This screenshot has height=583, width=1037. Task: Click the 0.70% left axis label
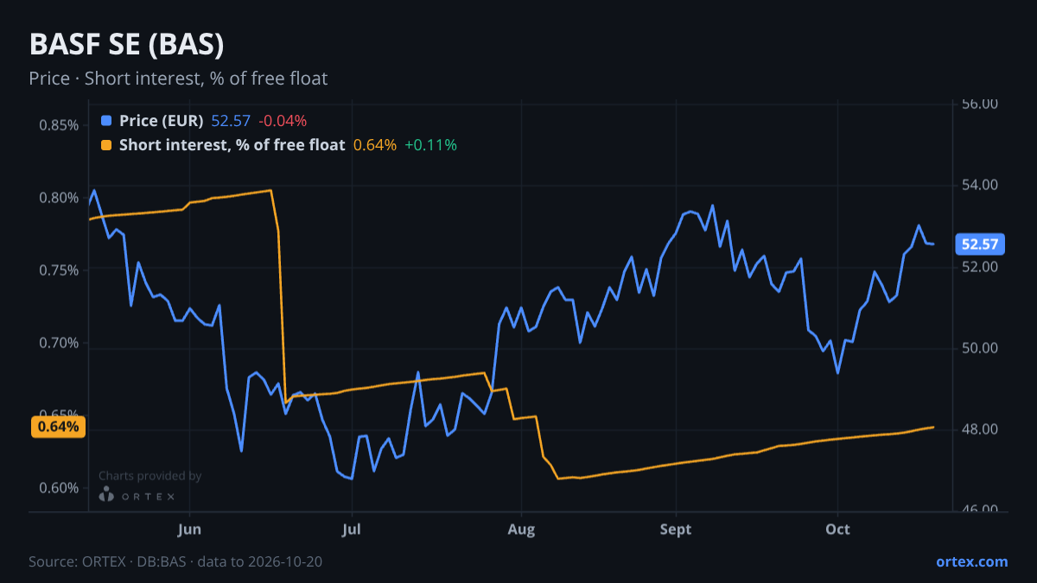59,343
